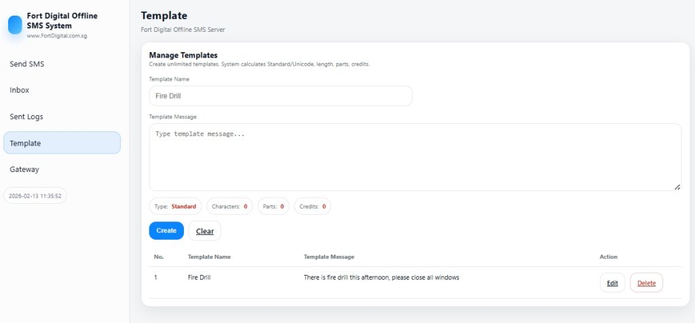This screenshot has width=695, height=323.
Task: Grab the text area resize handle
Action: (x=677, y=187)
